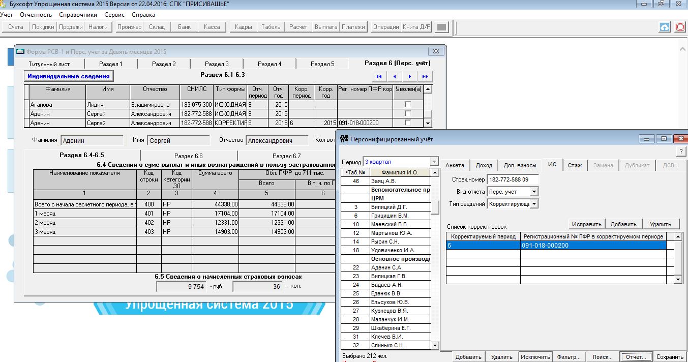
Task: Open the Вид отчета dropdown
Action: (533, 192)
